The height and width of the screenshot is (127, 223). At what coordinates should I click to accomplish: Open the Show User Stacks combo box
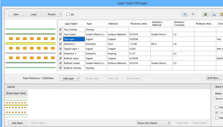pyautogui.click(x=154, y=123)
